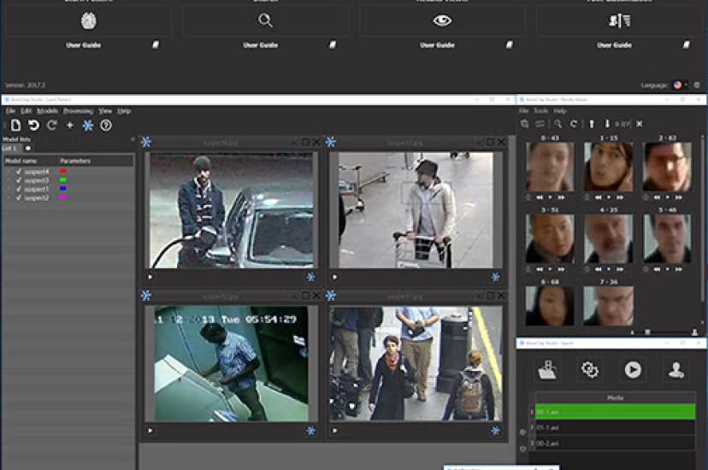Play the ATM image panel
The image size is (708, 470).
(x=150, y=431)
